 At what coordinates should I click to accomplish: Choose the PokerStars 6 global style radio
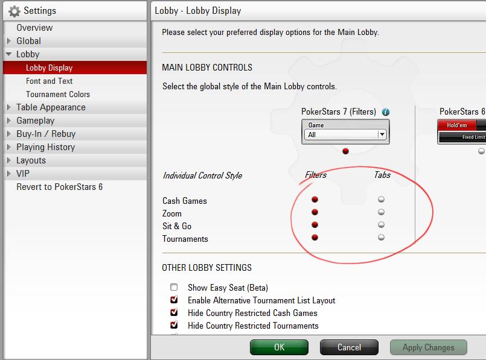[x=481, y=151]
